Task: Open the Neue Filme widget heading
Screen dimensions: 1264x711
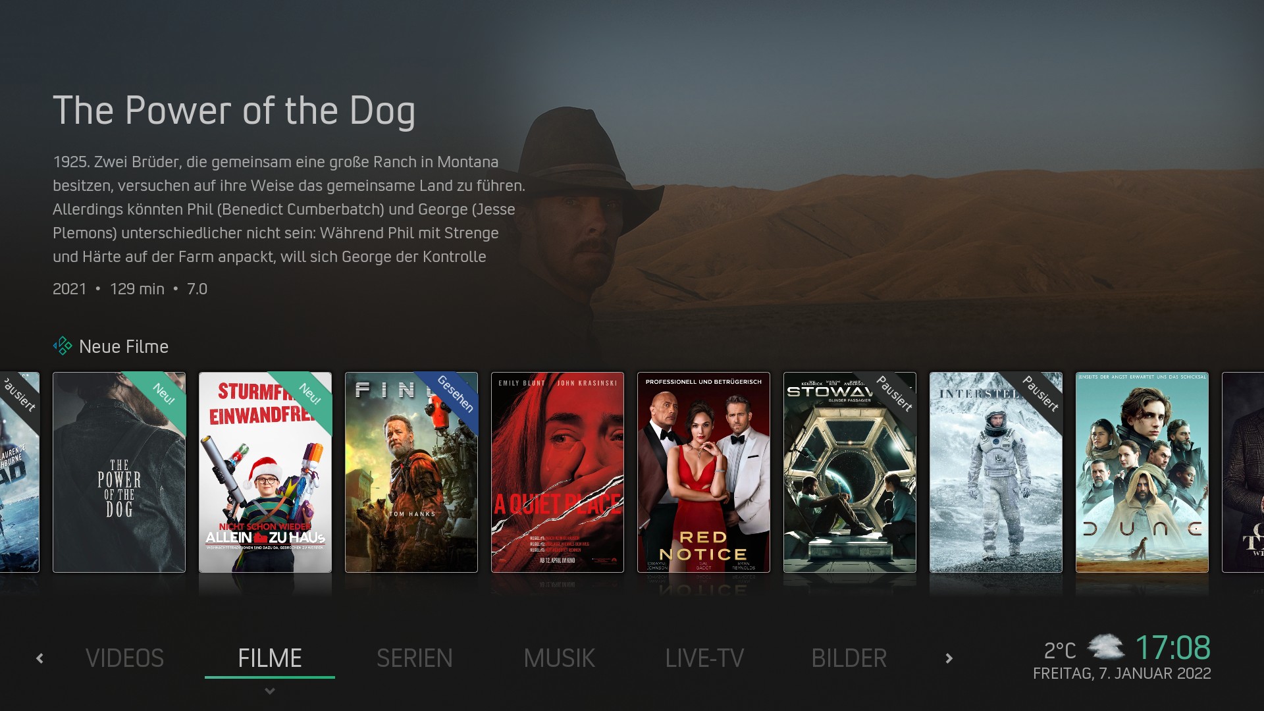Action: [x=124, y=347]
